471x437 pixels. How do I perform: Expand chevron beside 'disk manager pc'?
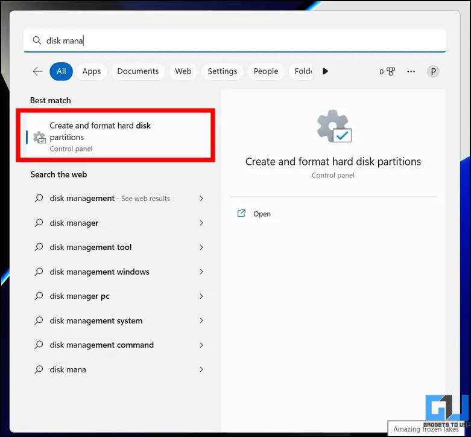201,296
